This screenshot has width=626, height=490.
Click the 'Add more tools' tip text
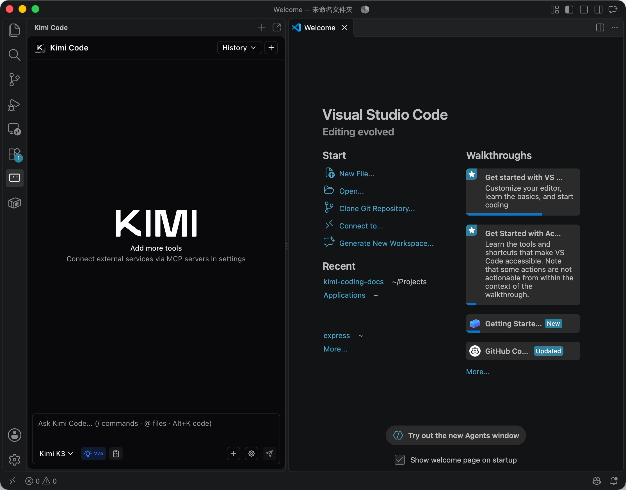[x=156, y=248]
